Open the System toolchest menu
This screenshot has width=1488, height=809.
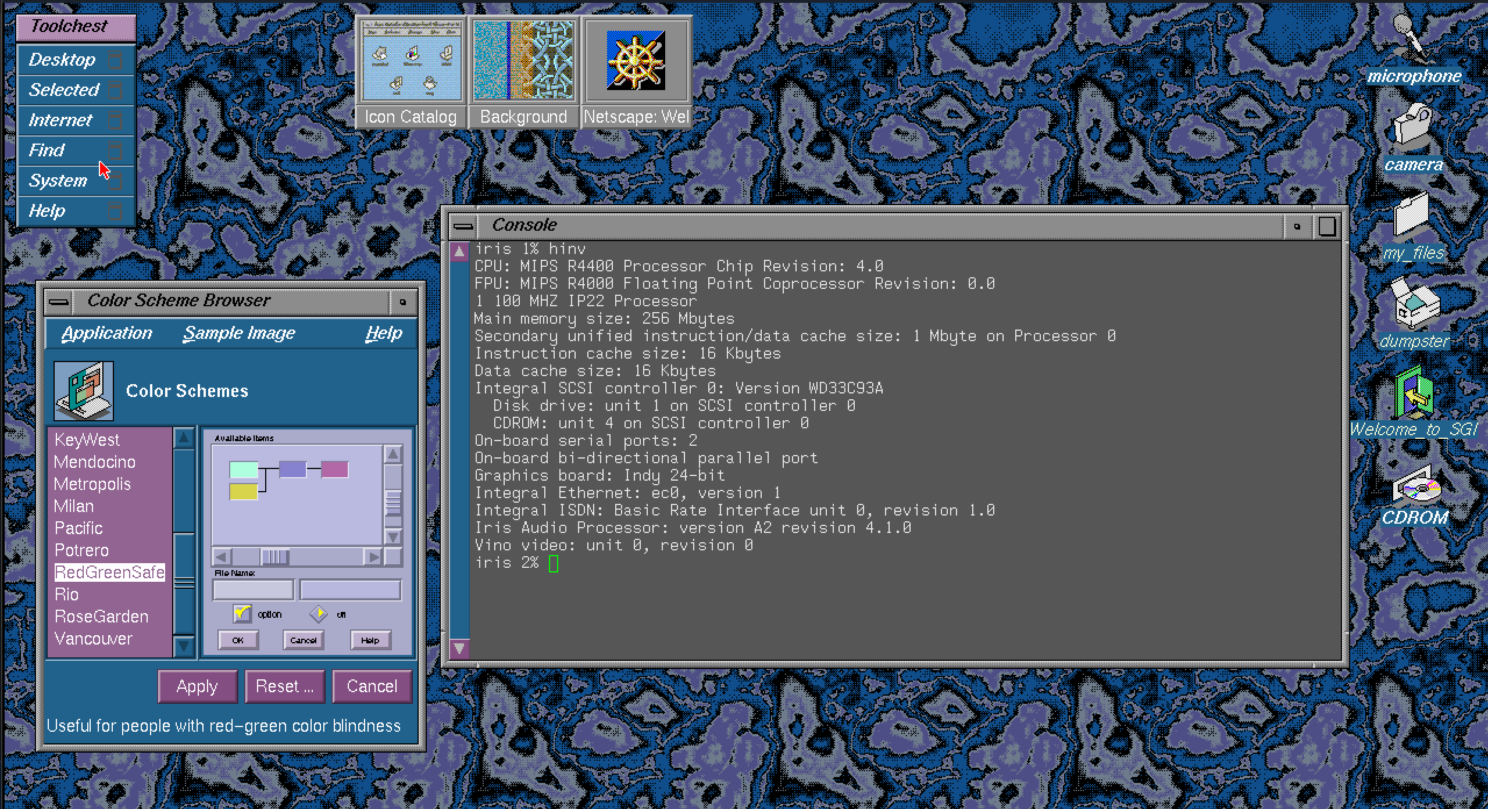[x=58, y=181]
